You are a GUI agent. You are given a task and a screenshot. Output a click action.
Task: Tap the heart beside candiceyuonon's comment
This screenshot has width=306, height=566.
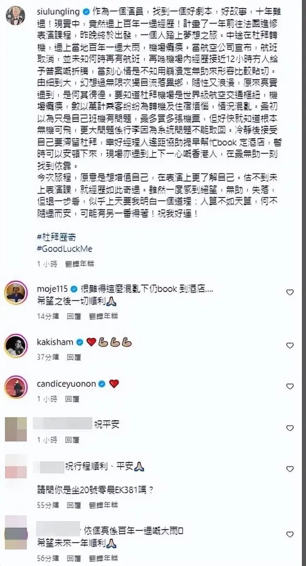point(290,386)
